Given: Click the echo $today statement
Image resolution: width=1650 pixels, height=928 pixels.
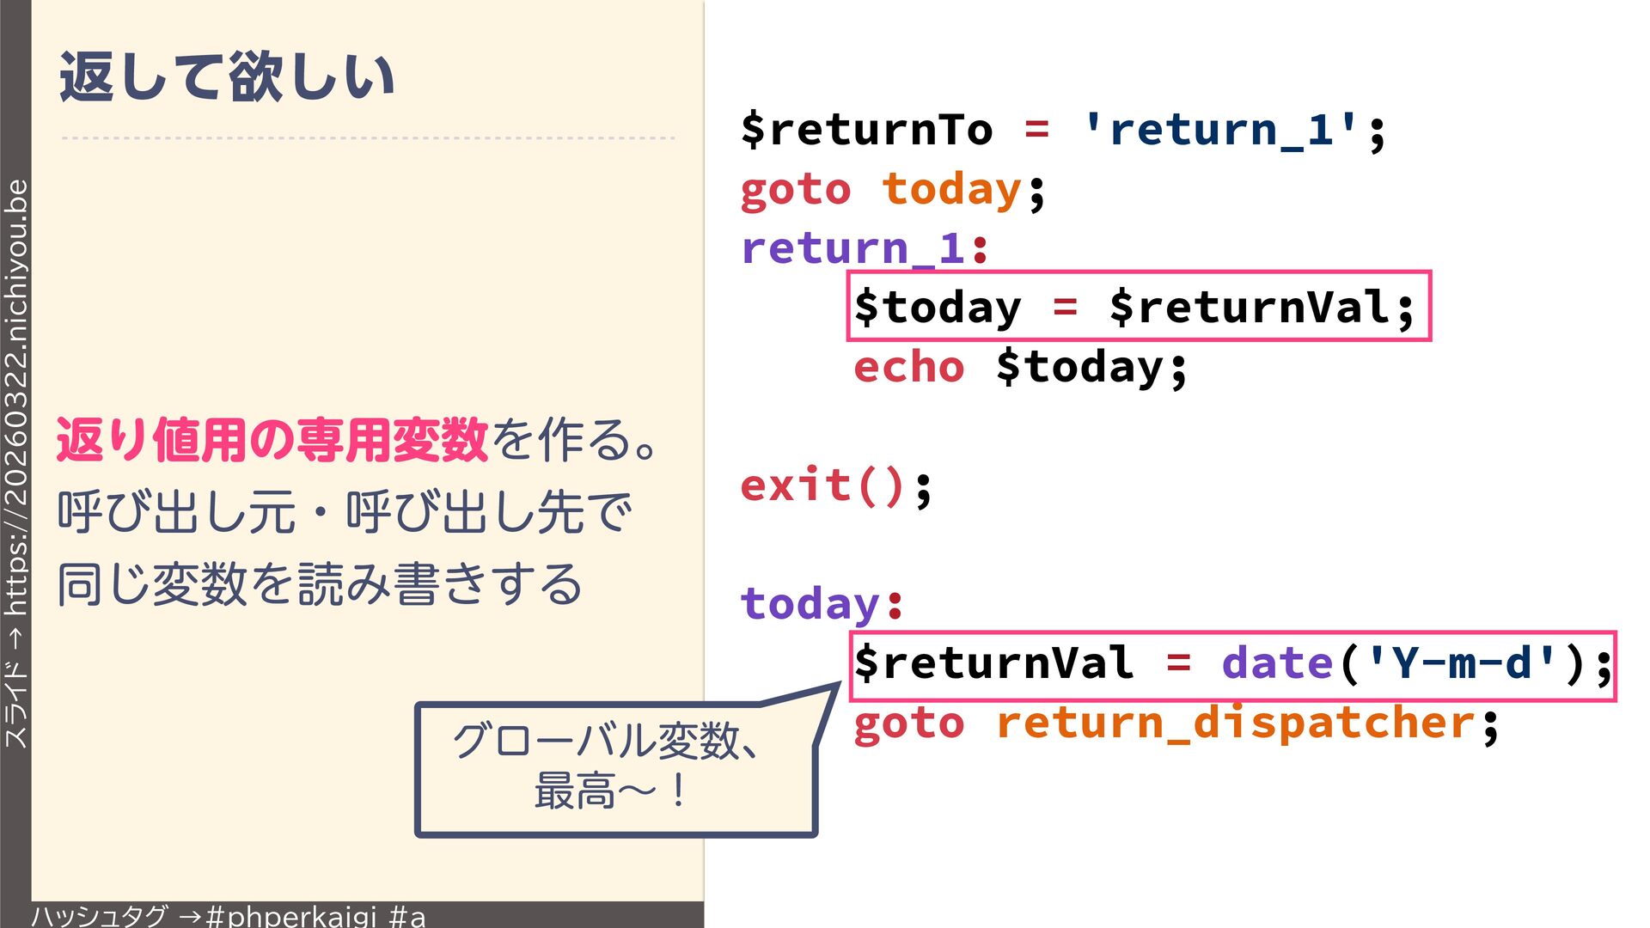Looking at the screenshot, I should (x=1020, y=367).
